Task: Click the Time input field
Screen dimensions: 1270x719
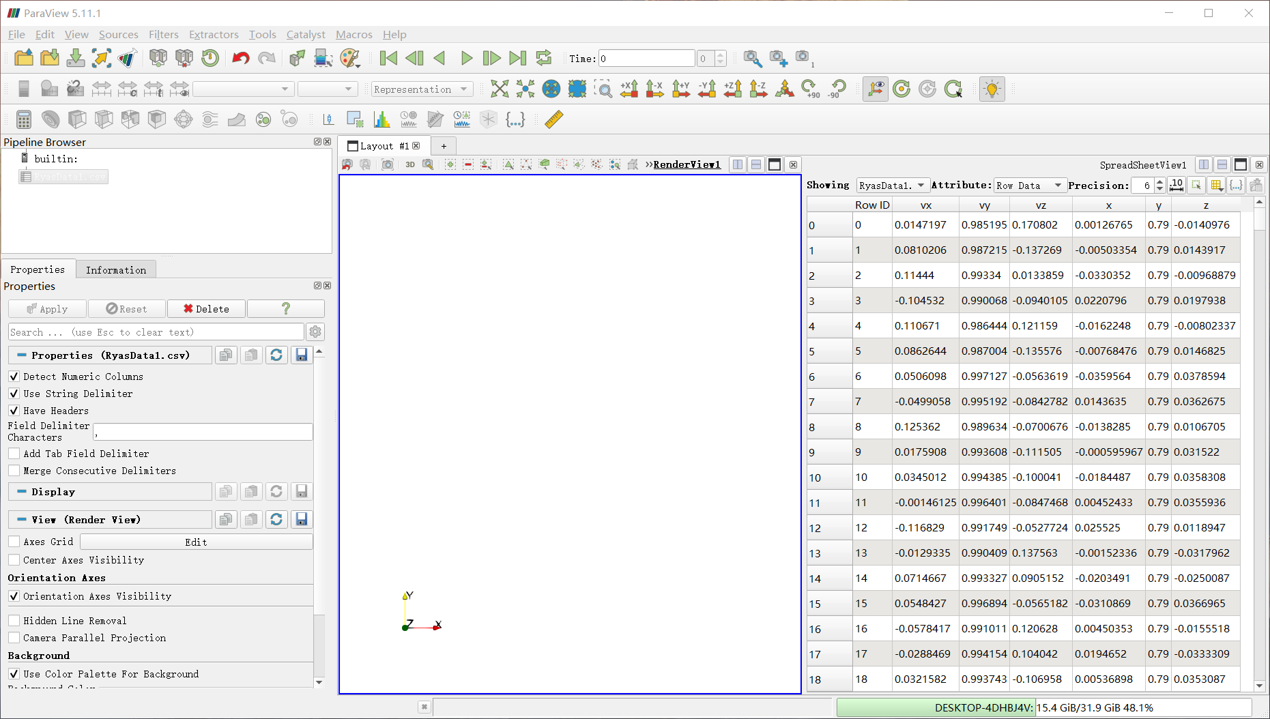Action: [646, 59]
